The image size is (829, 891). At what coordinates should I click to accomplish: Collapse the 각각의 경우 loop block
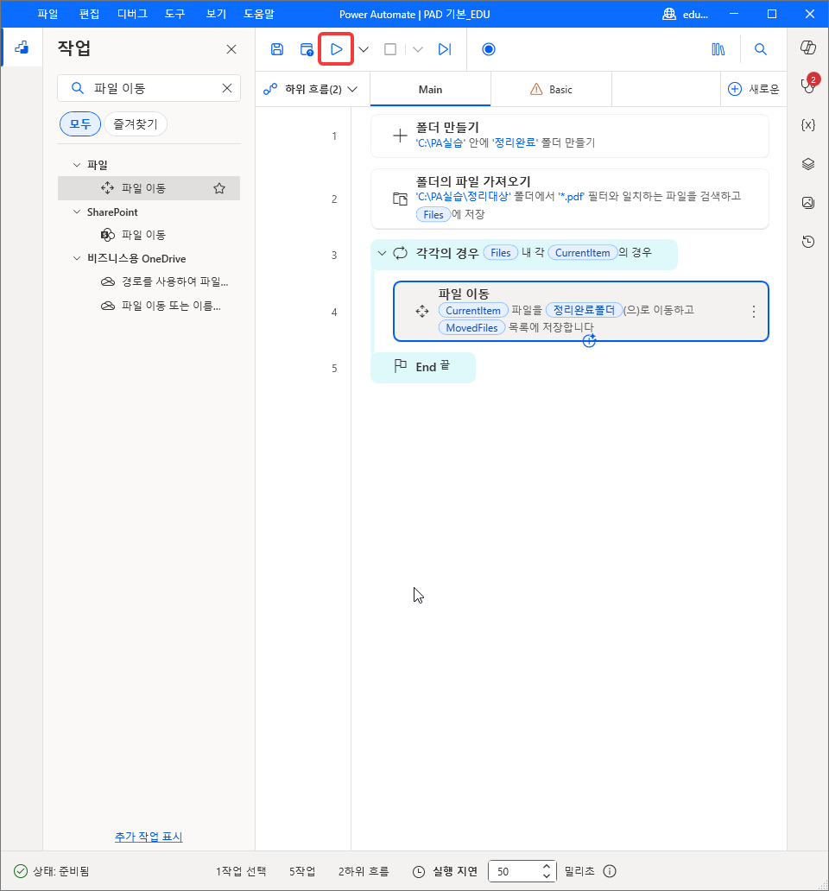(x=382, y=254)
